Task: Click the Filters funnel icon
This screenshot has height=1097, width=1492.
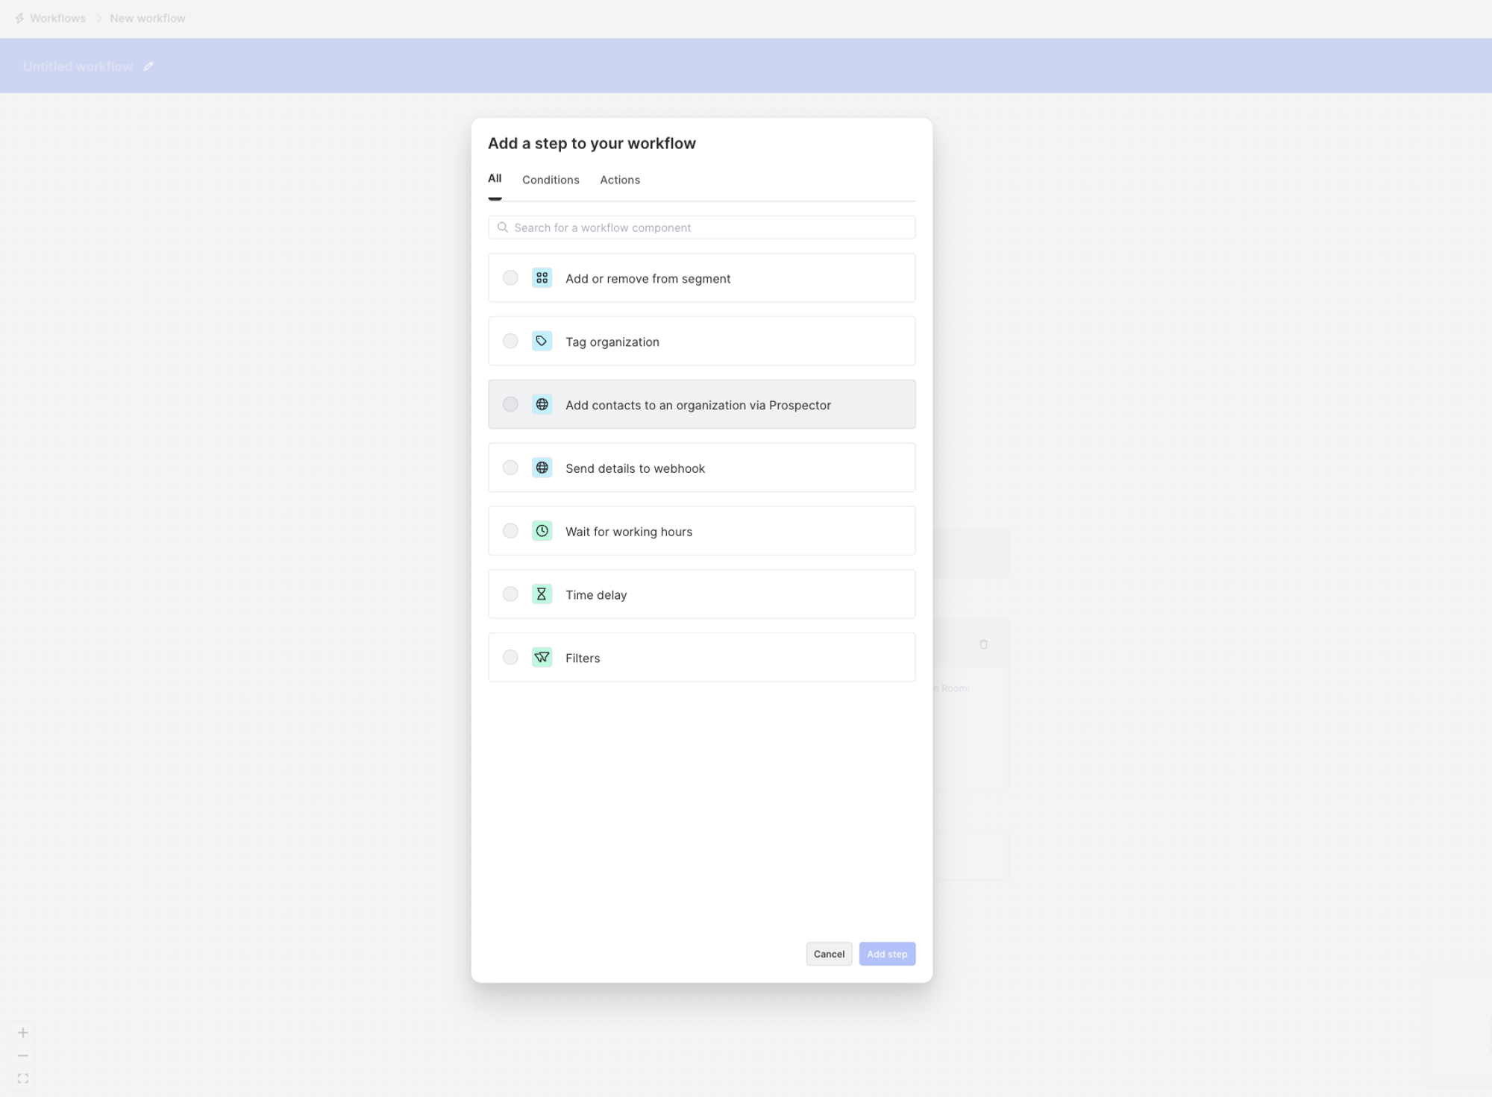Action: click(542, 658)
